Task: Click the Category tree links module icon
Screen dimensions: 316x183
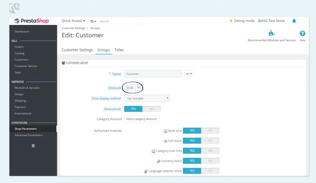Action: click(x=154, y=151)
